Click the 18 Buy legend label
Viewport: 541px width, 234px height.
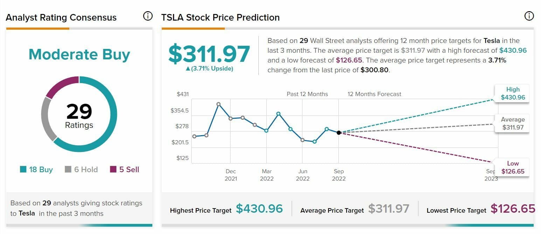[x=41, y=169]
